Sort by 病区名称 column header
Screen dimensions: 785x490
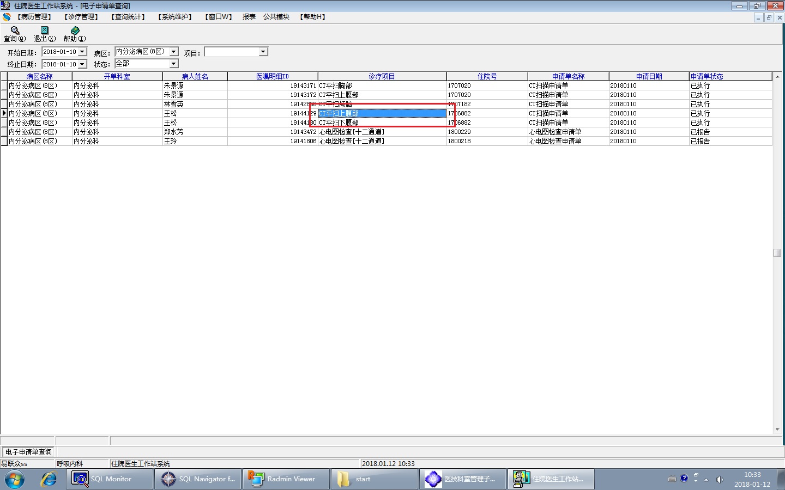click(x=40, y=76)
